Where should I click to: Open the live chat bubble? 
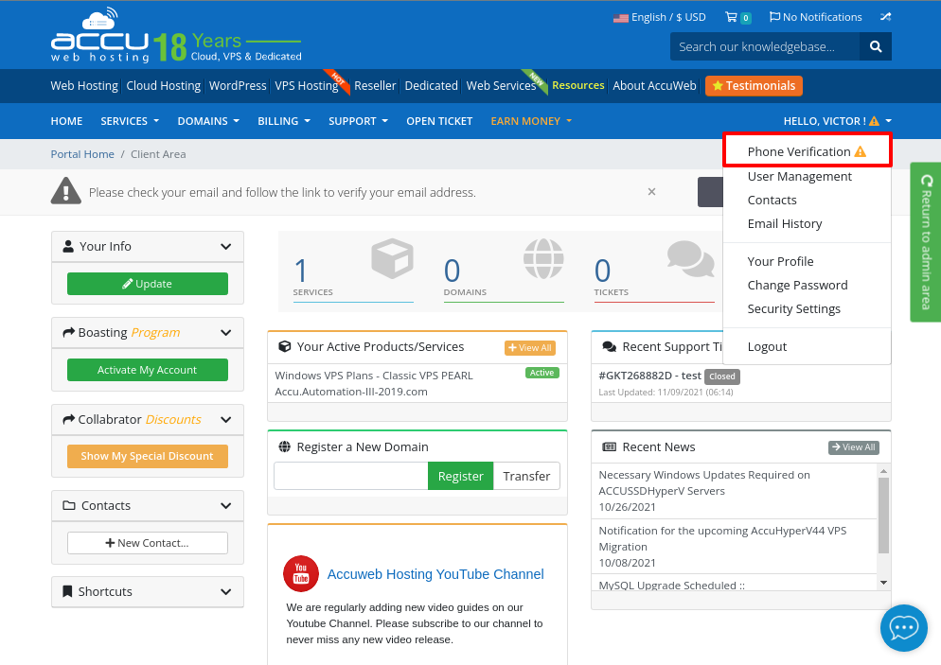pyautogui.click(x=904, y=628)
